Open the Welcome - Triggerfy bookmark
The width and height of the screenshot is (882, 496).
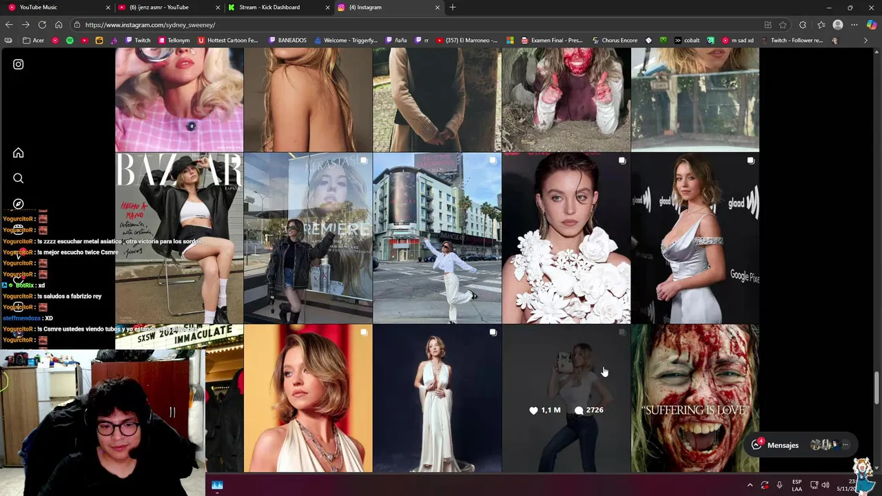pyautogui.click(x=345, y=41)
